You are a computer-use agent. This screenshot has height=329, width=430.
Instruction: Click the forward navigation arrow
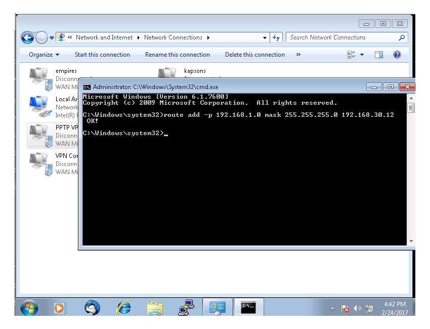coord(41,37)
